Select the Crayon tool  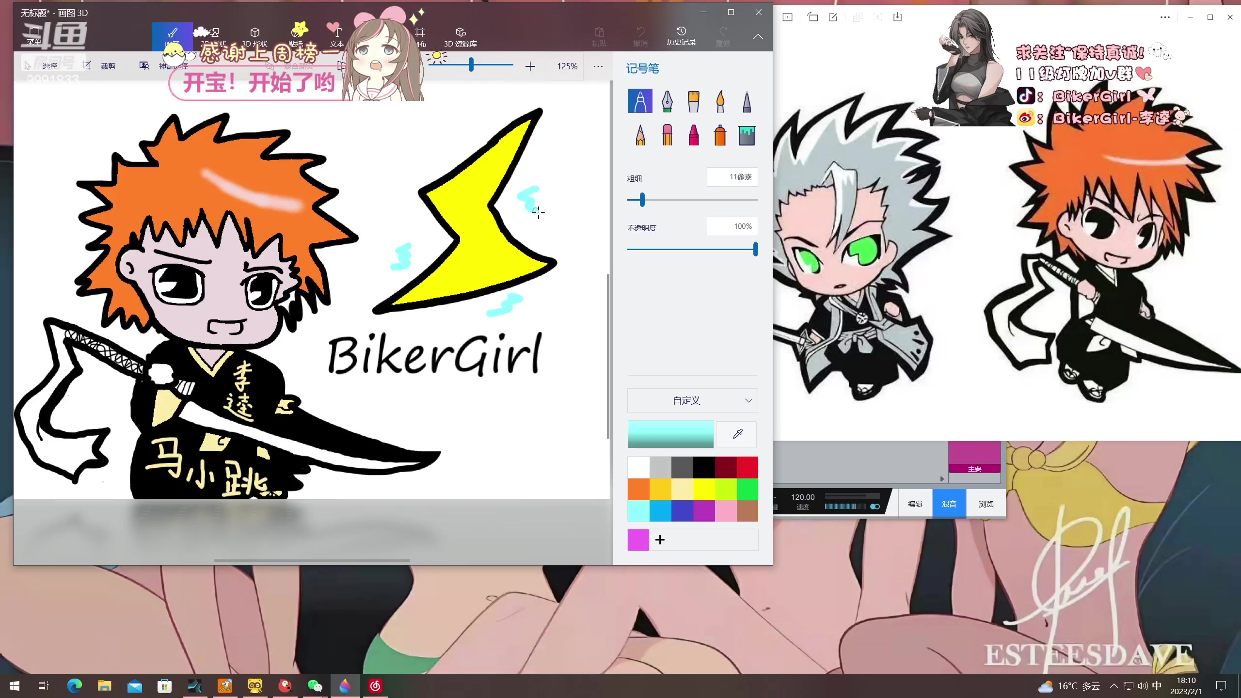coord(694,135)
